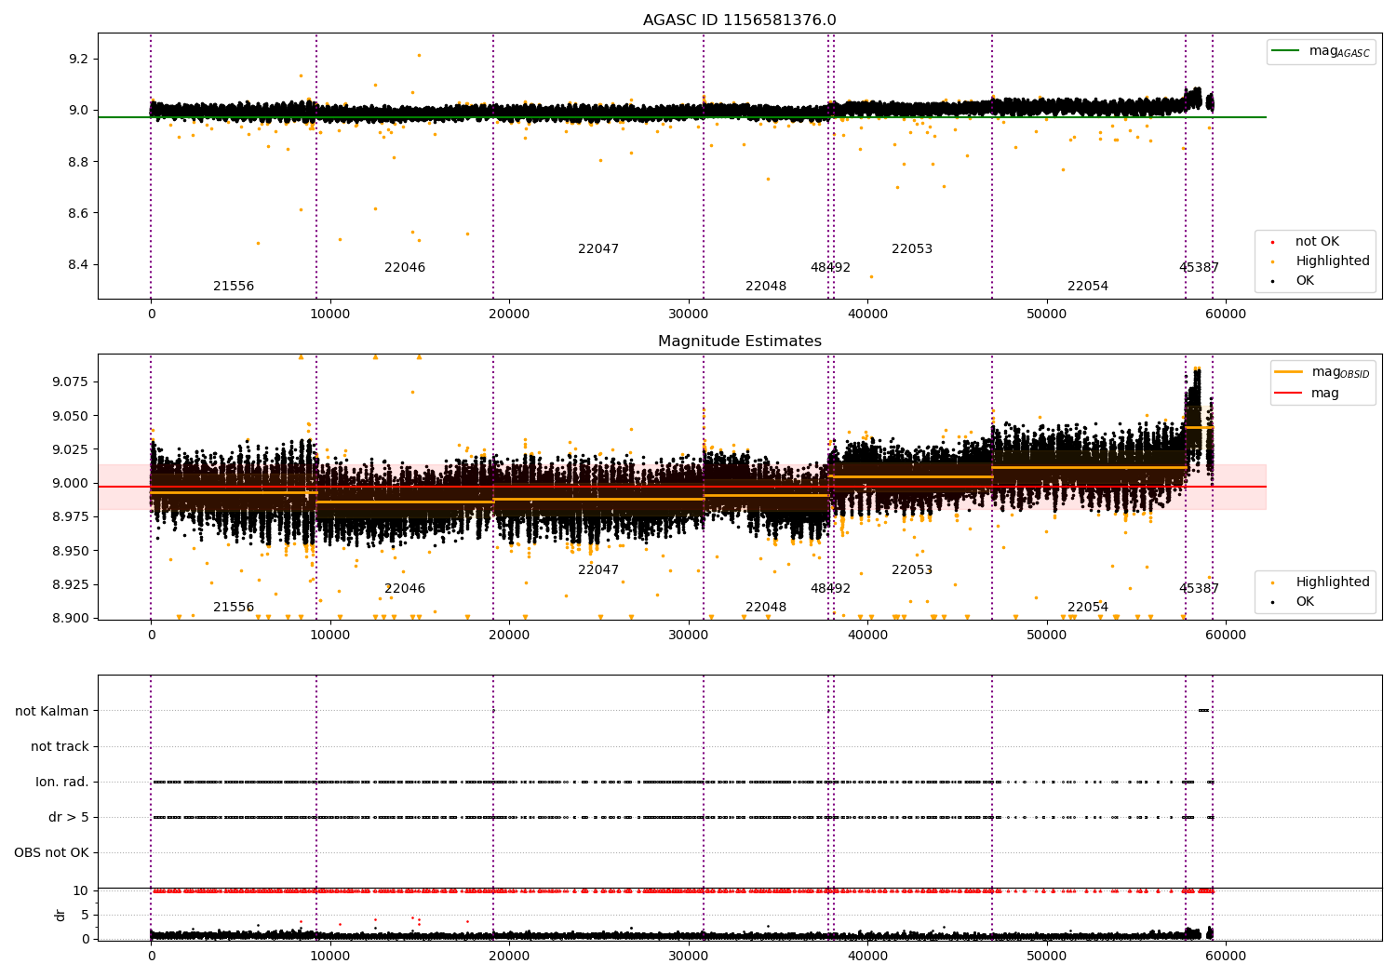The width and height of the screenshot is (1396, 977).
Task: Click "Highlighted" legend entry in Magnitude Estimates plot
Action: (x=1321, y=582)
